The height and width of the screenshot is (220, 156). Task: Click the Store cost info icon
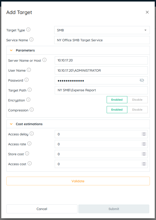(27, 154)
